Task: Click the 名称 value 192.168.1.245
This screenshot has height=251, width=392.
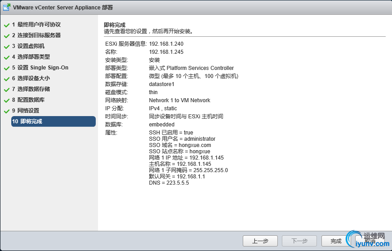Action: click(166, 52)
